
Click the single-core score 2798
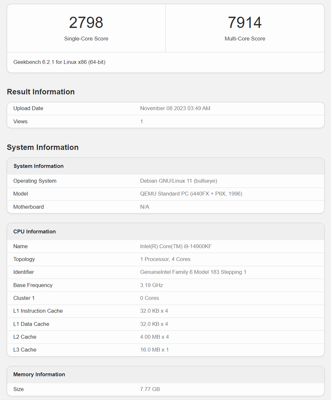point(86,22)
